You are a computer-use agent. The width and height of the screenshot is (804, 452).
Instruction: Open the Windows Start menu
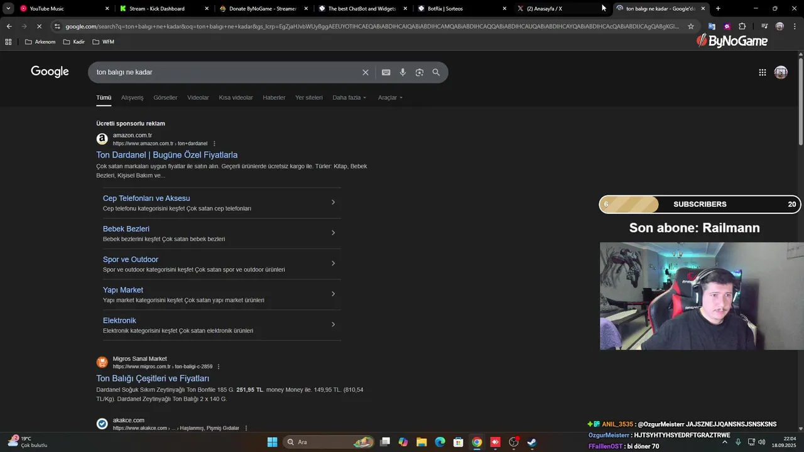pos(272,442)
